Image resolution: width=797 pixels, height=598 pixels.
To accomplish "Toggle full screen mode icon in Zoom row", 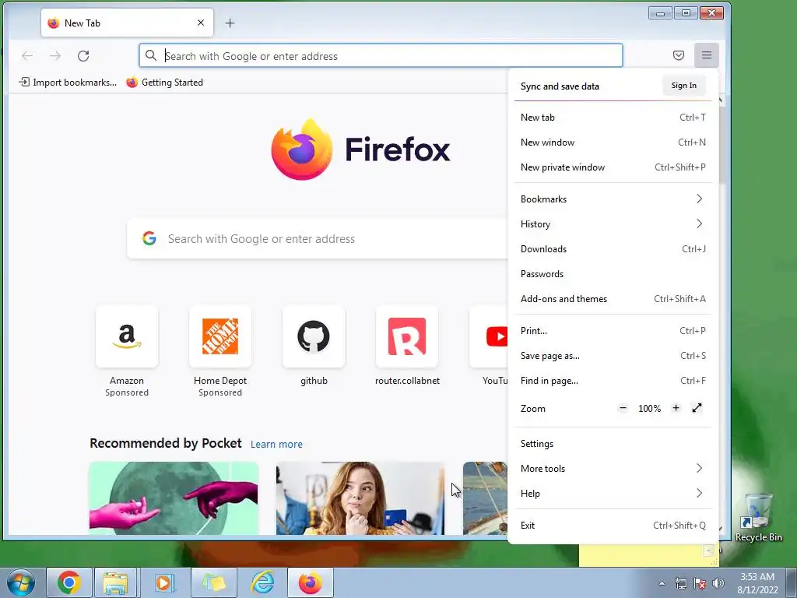I will pos(697,408).
